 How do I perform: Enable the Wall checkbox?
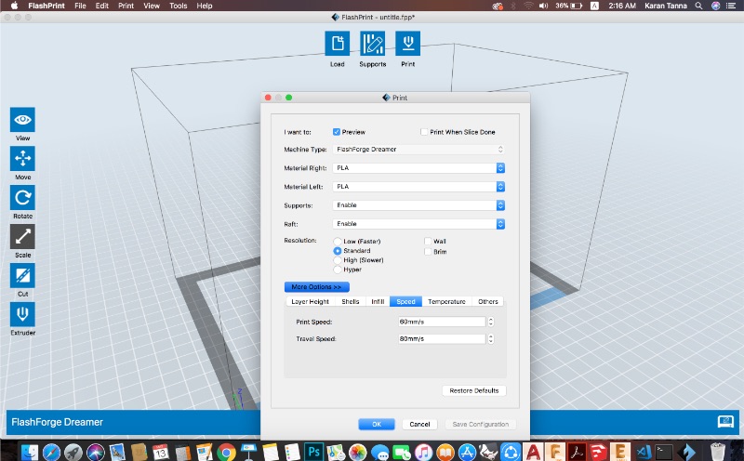(x=428, y=241)
